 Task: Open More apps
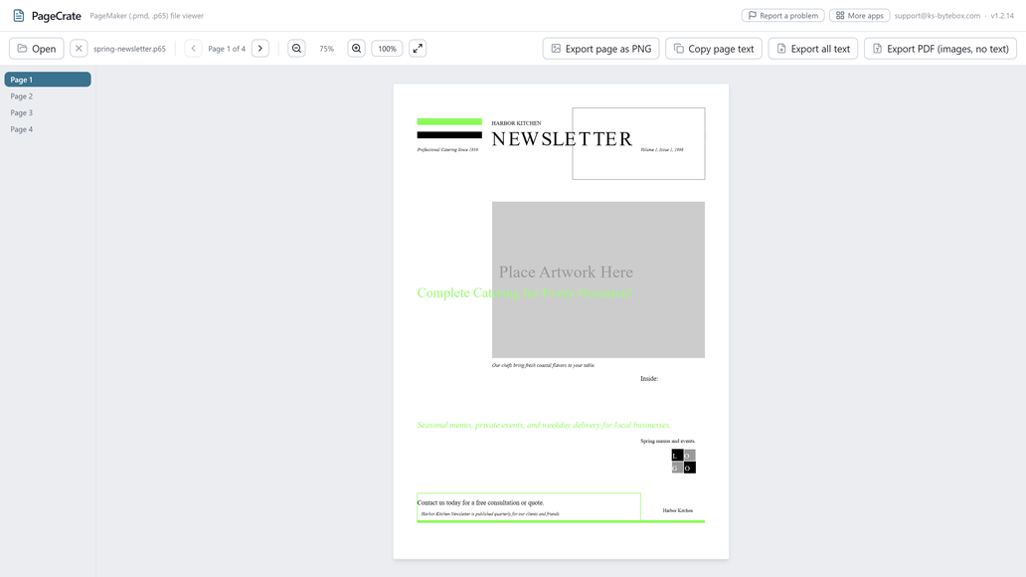(x=859, y=15)
